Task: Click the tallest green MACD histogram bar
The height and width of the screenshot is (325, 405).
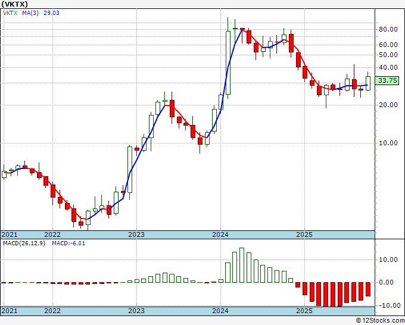Action: [x=242, y=265]
